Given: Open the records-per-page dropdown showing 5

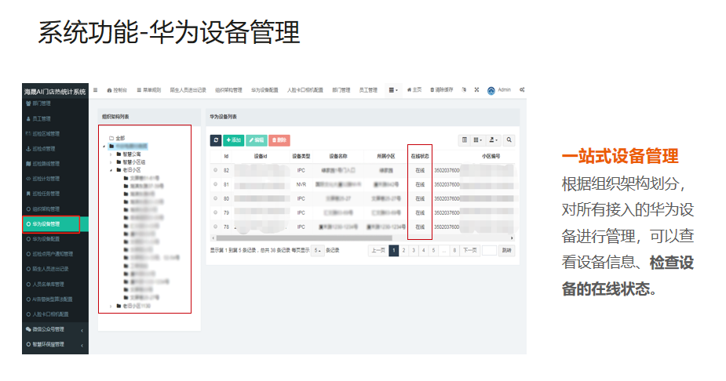Looking at the screenshot, I should (317, 251).
